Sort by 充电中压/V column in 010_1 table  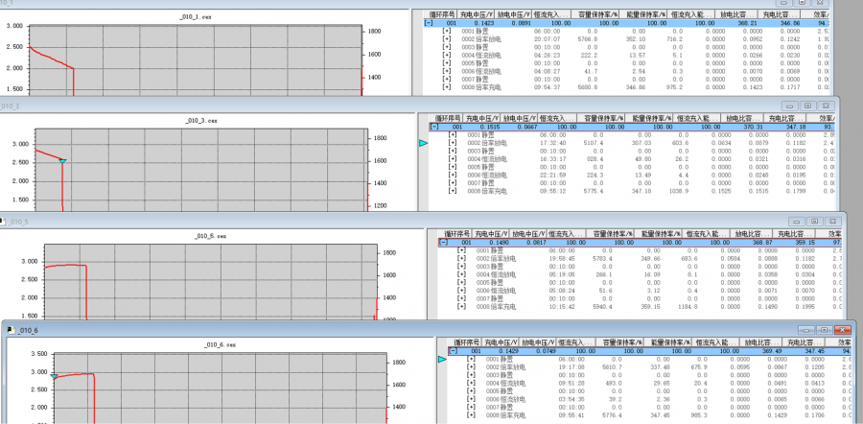click(475, 14)
